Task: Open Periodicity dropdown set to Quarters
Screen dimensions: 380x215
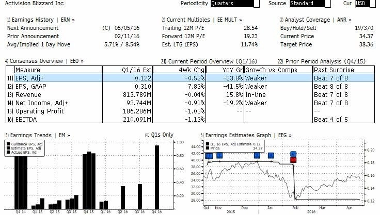Action: 235,4
